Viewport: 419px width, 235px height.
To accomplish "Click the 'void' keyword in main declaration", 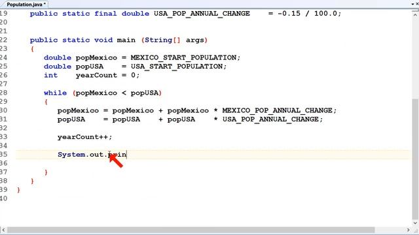I will (x=103, y=40).
